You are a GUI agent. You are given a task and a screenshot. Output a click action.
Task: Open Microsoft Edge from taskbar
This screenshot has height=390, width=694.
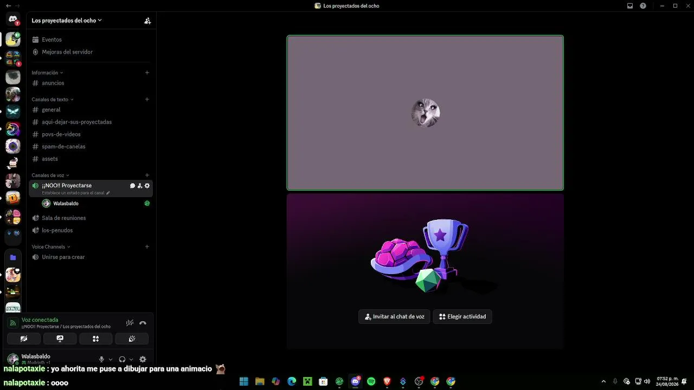292,381
